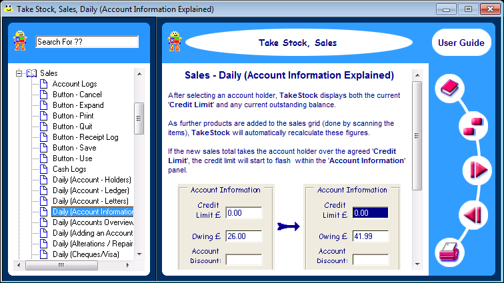Open Daily (Account - Ledger) topic
The width and height of the screenshot is (504, 283).
[x=91, y=190]
